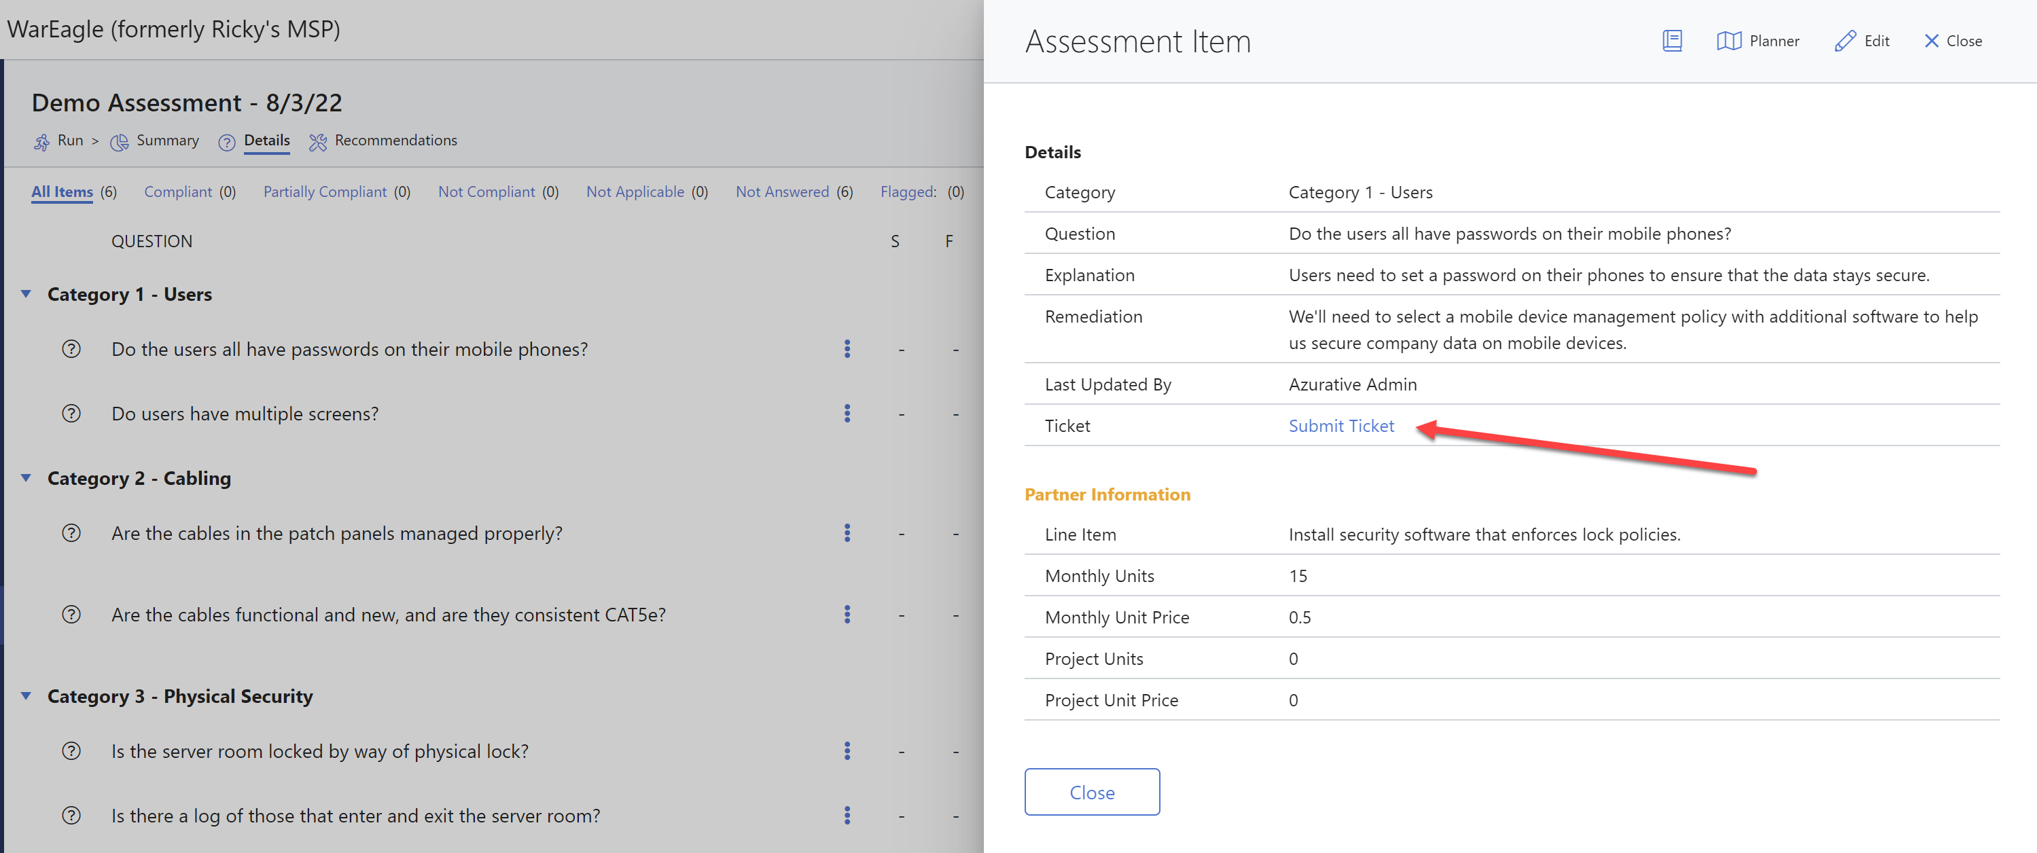Click status icon for CAT5e cables question
Screen dimensions: 2037x853
[x=71, y=614]
